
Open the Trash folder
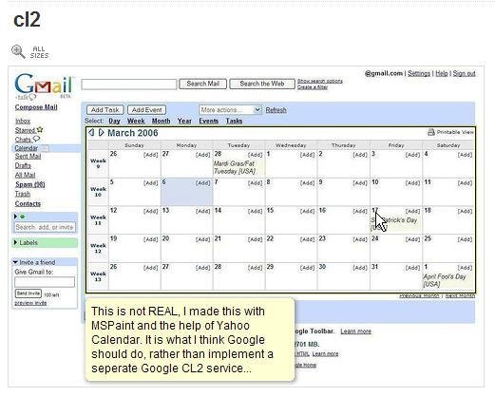23,194
